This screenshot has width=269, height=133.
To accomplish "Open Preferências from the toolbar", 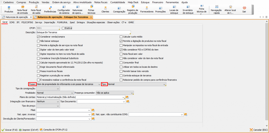I will (50, 9).
